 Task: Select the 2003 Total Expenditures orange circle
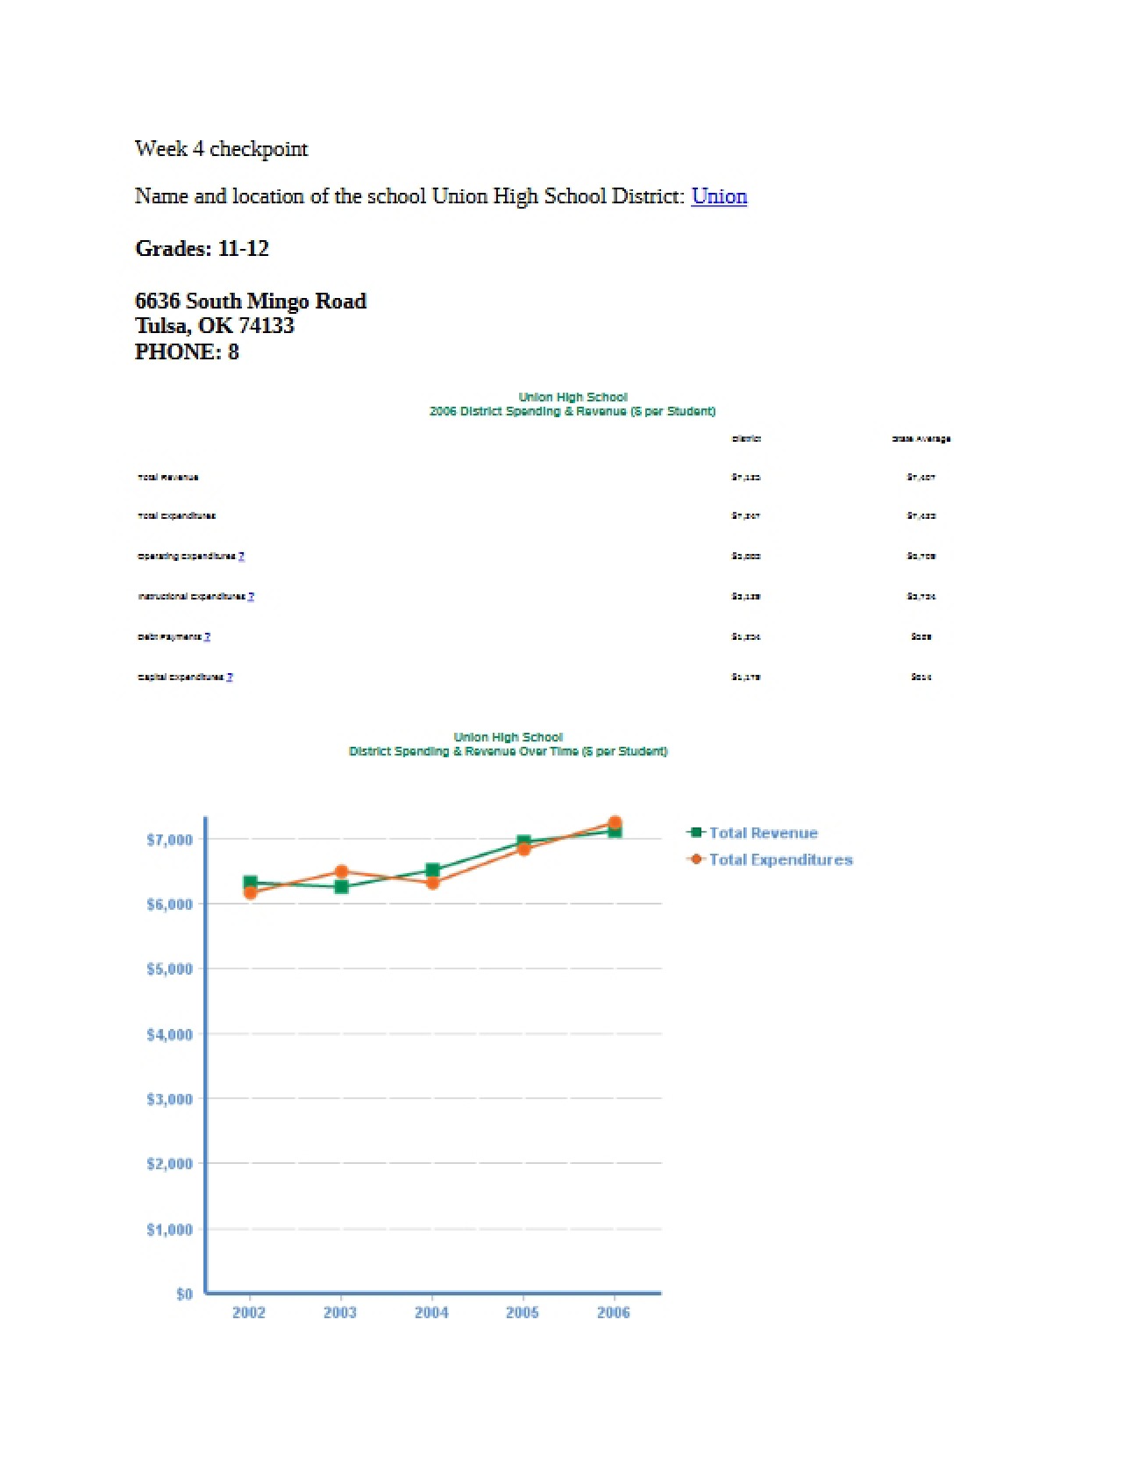341,872
